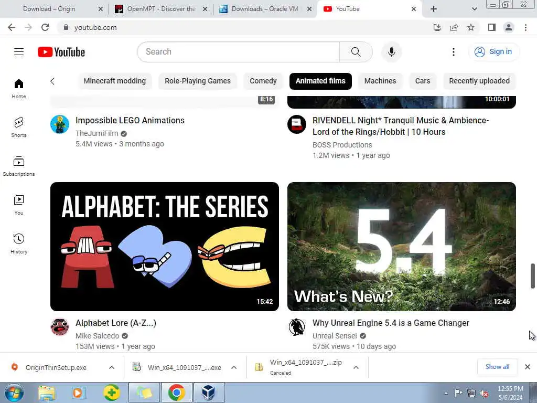Select the Machines chip
This screenshot has height=403, width=537.
pyautogui.click(x=380, y=81)
